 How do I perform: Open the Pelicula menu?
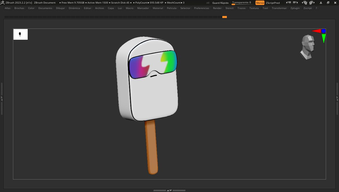(172, 8)
